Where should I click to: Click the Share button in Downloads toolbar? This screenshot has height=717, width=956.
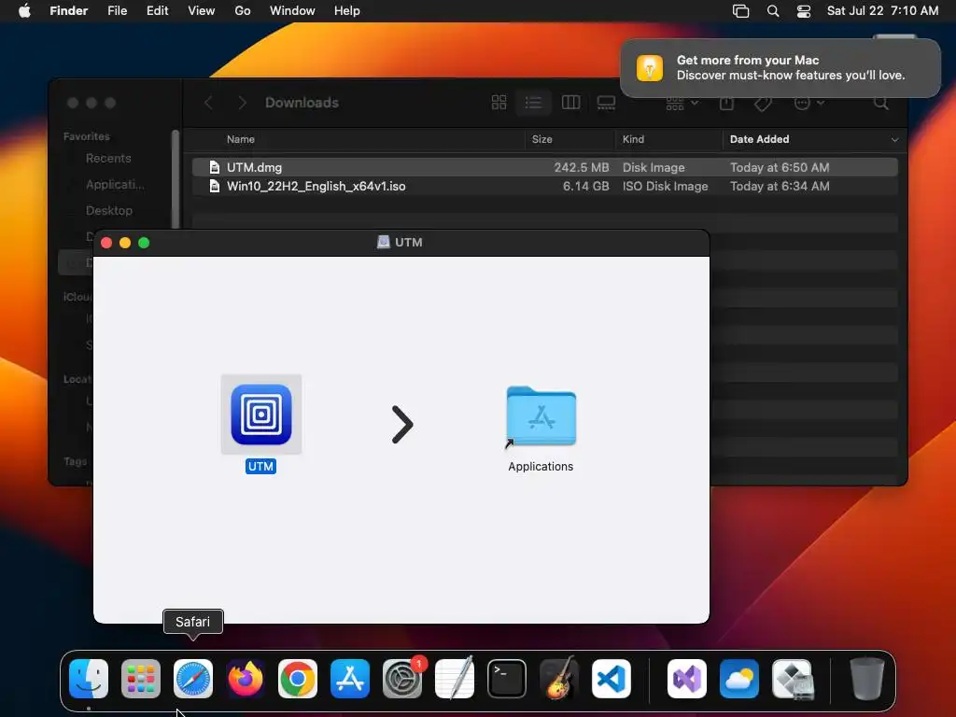726,103
